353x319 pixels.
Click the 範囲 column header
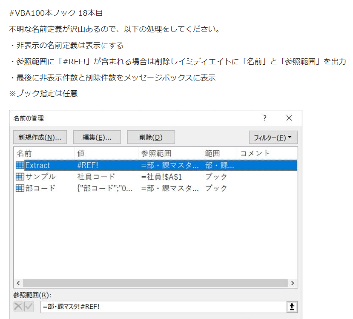[x=219, y=153]
